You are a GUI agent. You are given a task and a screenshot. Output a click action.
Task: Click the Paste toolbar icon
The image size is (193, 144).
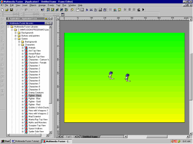coord(26,10)
